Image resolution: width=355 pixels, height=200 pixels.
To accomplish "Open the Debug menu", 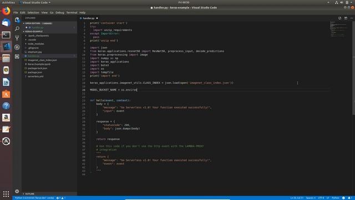I will (60, 13).
